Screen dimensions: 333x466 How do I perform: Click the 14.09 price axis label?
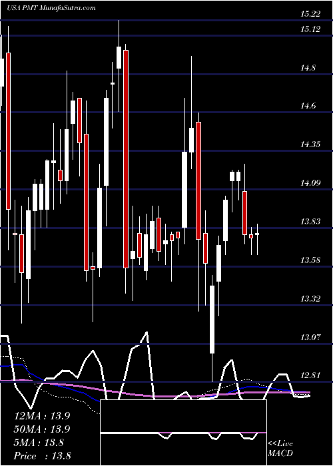coord(310,183)
